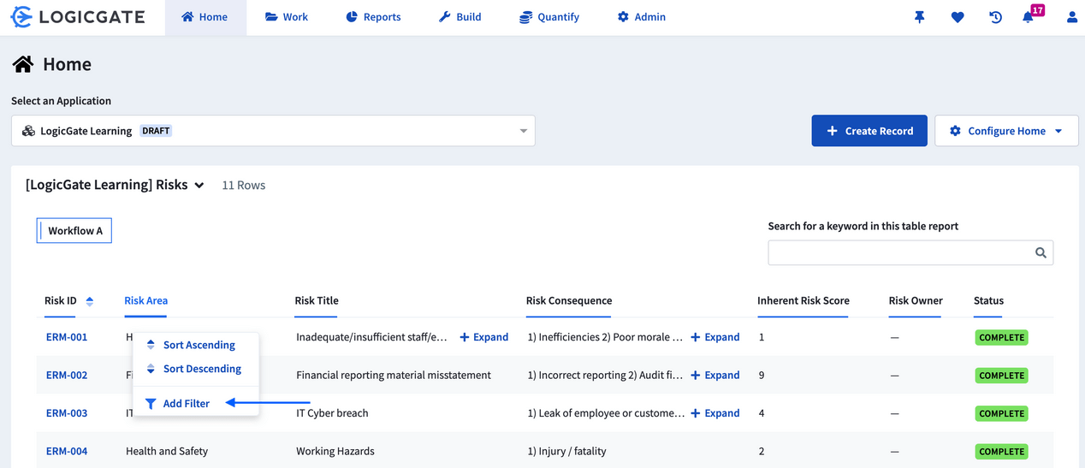Expand the [LogicGate Learning] Risks chevron
Screen dimensions: 1085x468
(x=199, y=186)
